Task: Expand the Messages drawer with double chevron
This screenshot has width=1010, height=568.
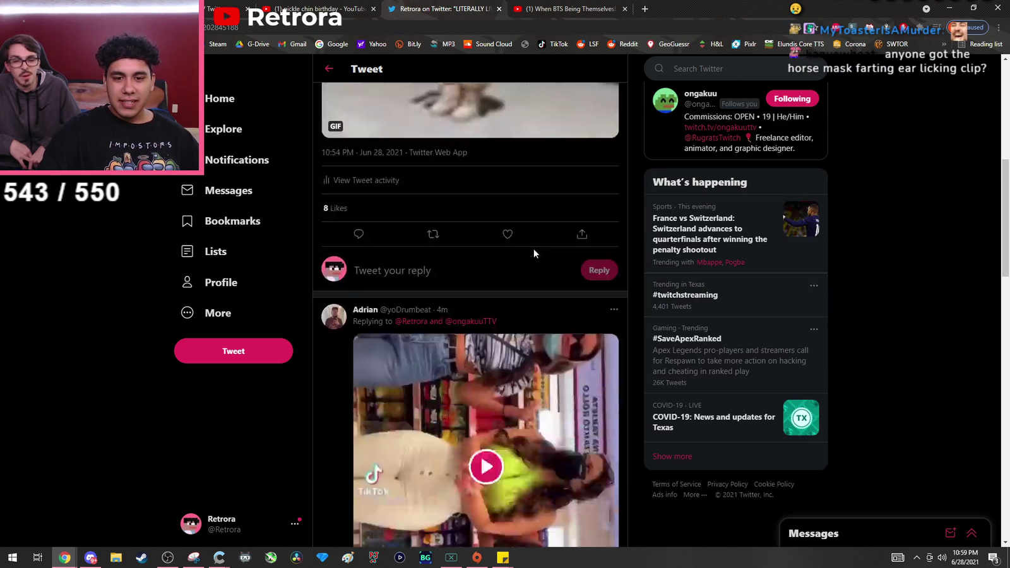Action: point(971,533)
